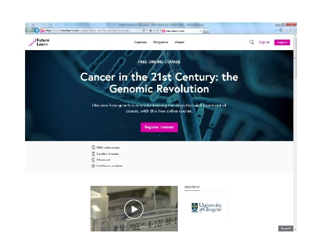Open the Courses menu item
Image resolution: width=328 pixels, height=246 pixels.
click(140, 42)
